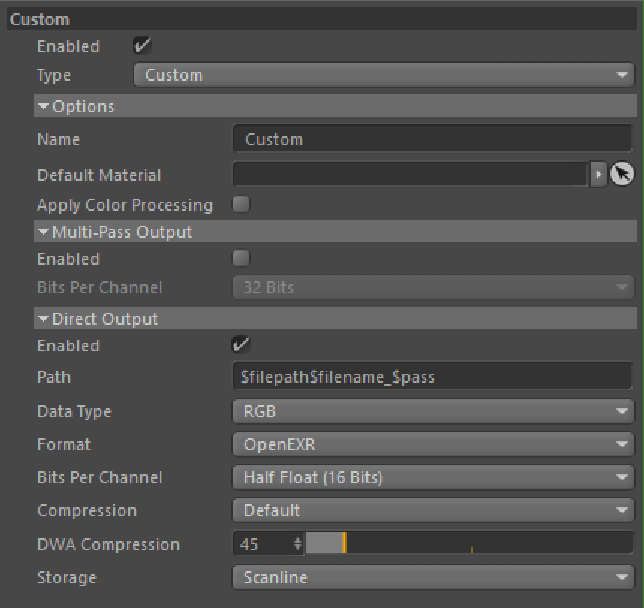Click the Apply Color Processing label
Image resolution: width=644 pixels, height=608 pixels.
[125, 205]
